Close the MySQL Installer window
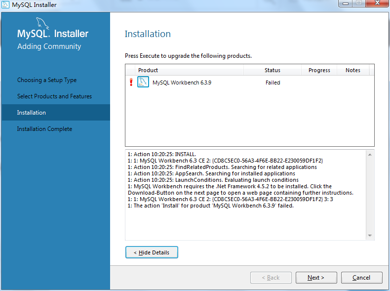 coord(377,3)
